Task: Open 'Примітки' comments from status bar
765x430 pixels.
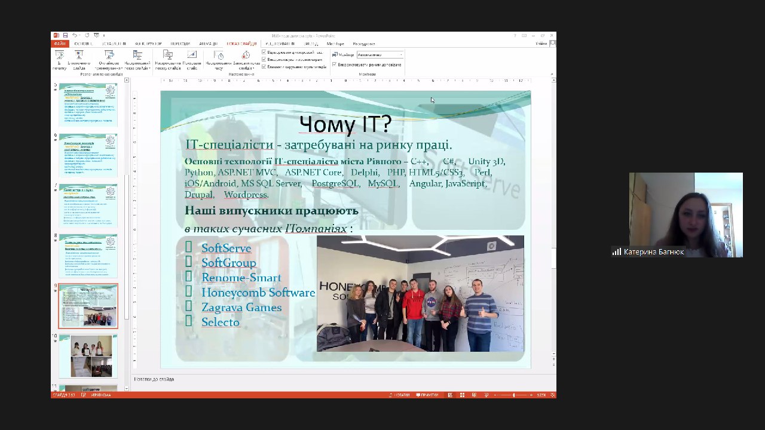Action: [427, 395]
